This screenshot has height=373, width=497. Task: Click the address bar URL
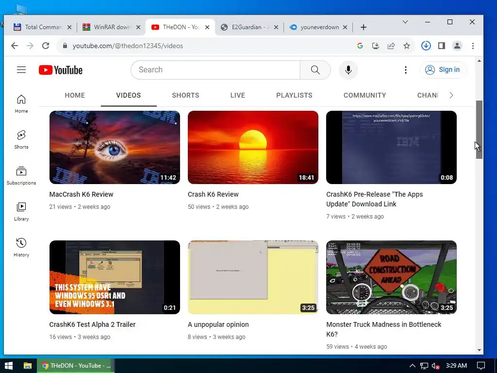tap(128, 46)
